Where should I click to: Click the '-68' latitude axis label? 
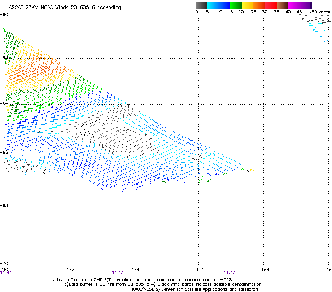click(x=4, y=206)
